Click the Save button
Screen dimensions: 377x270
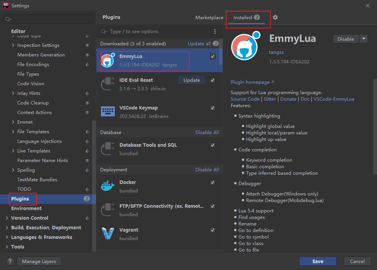tap(317, 261)
